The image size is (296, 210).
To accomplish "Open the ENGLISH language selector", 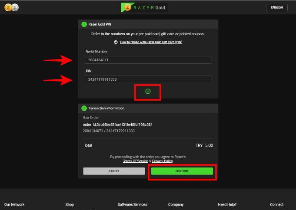I will tap(277, 7).
